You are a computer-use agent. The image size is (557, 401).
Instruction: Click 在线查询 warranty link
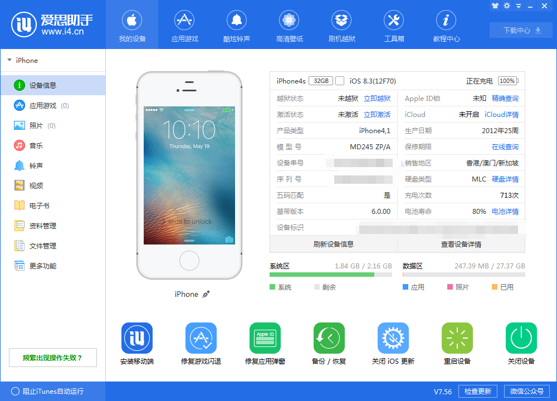[x=505, y=146]
